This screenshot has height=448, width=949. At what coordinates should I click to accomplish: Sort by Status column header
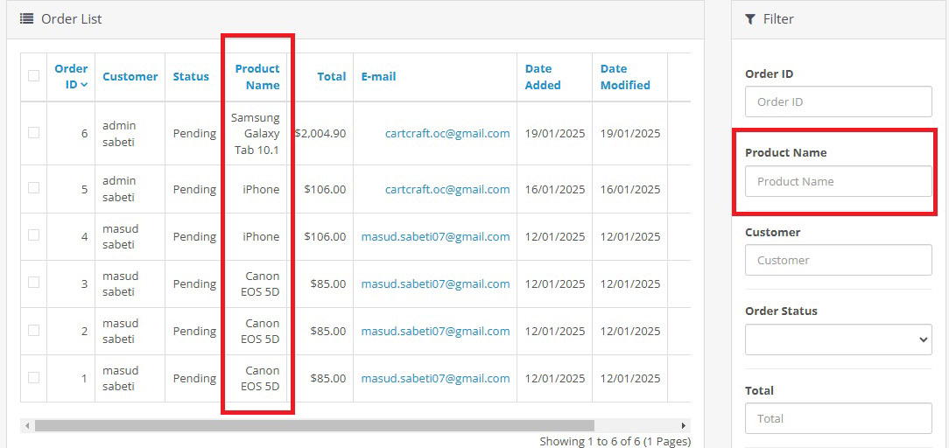[x=191, y=76]
